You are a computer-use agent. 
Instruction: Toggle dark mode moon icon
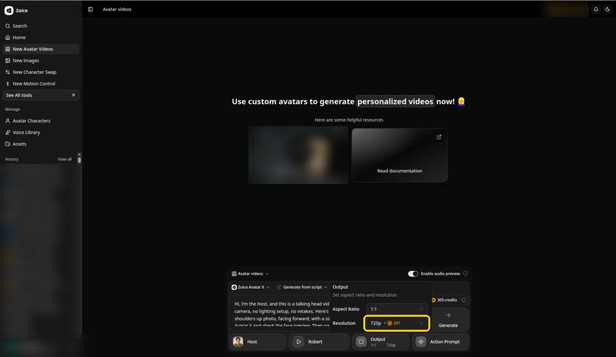pos(607,10)
